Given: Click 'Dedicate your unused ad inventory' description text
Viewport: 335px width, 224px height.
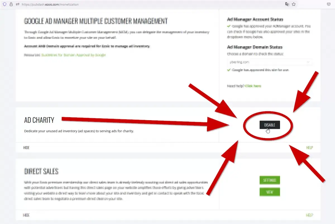Looking at the screenshot, I should (x=79, y=131).
